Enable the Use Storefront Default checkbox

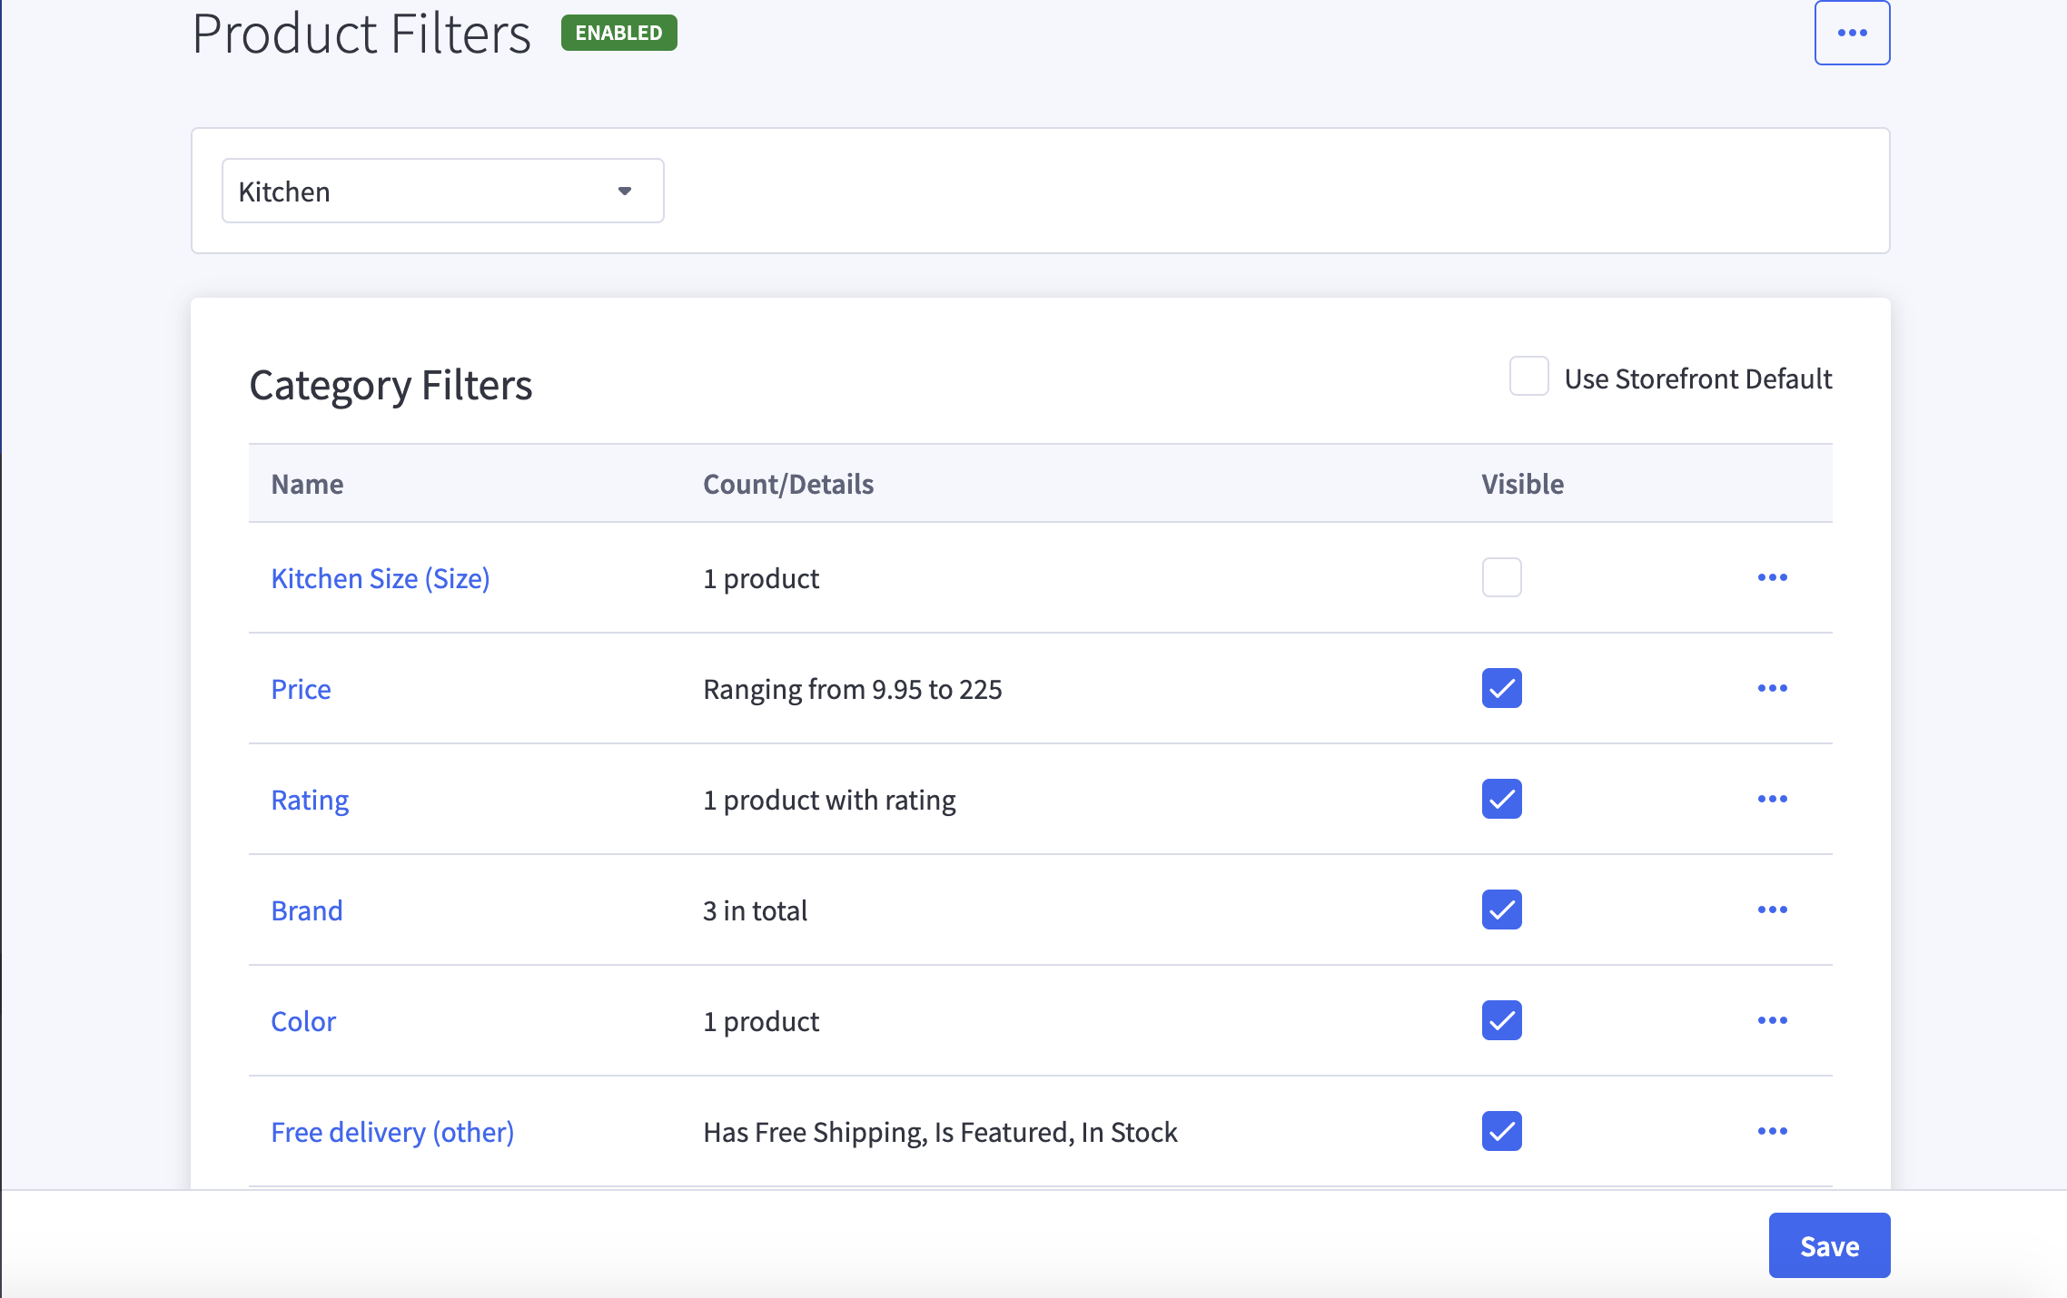point(1530,377)
